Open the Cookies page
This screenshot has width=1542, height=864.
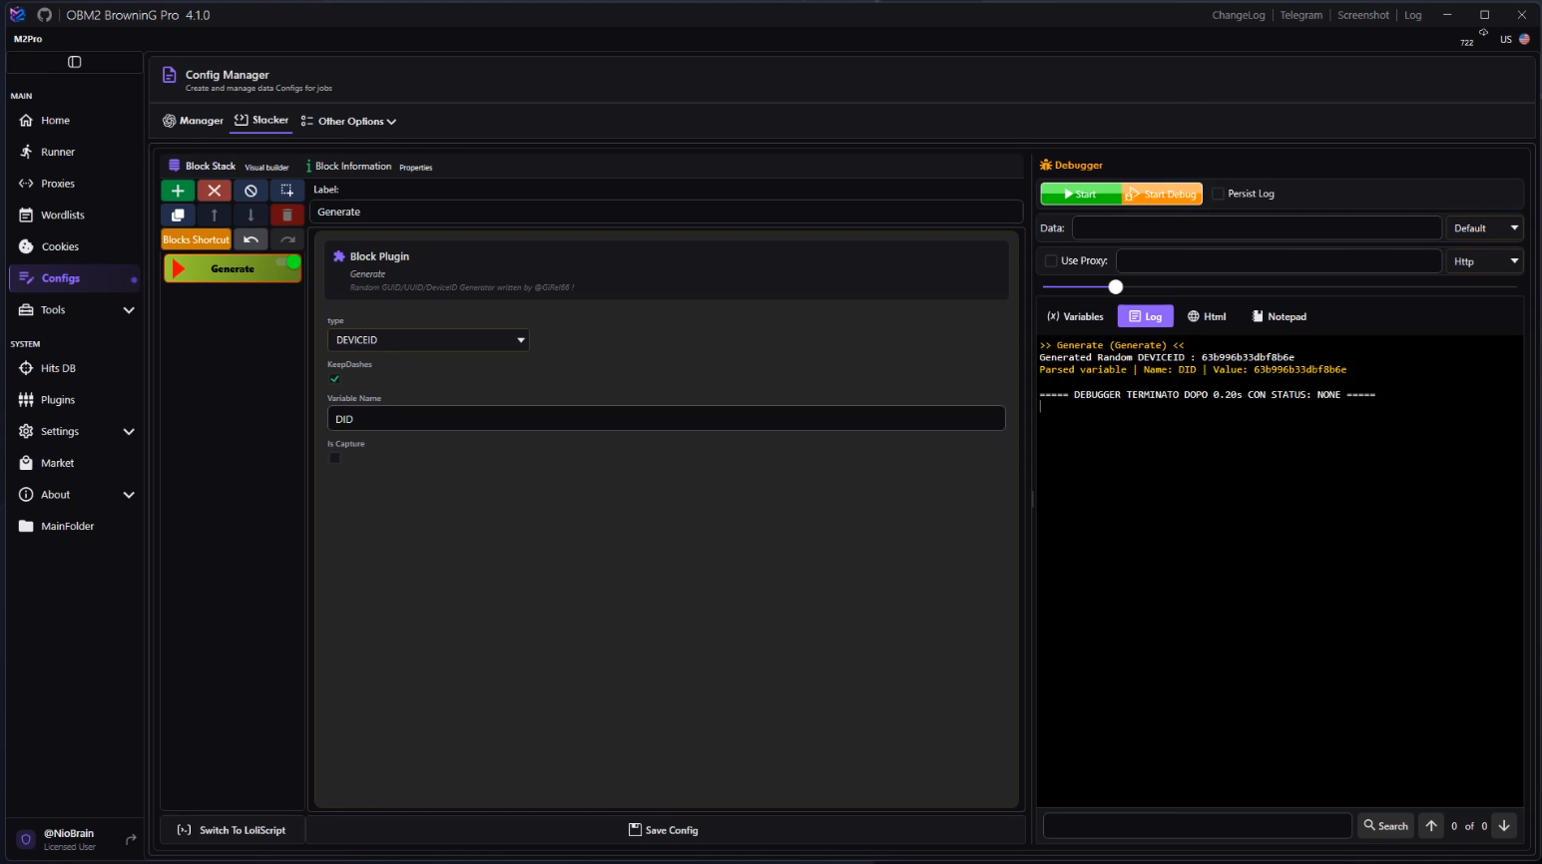click(x=74, y=246)
